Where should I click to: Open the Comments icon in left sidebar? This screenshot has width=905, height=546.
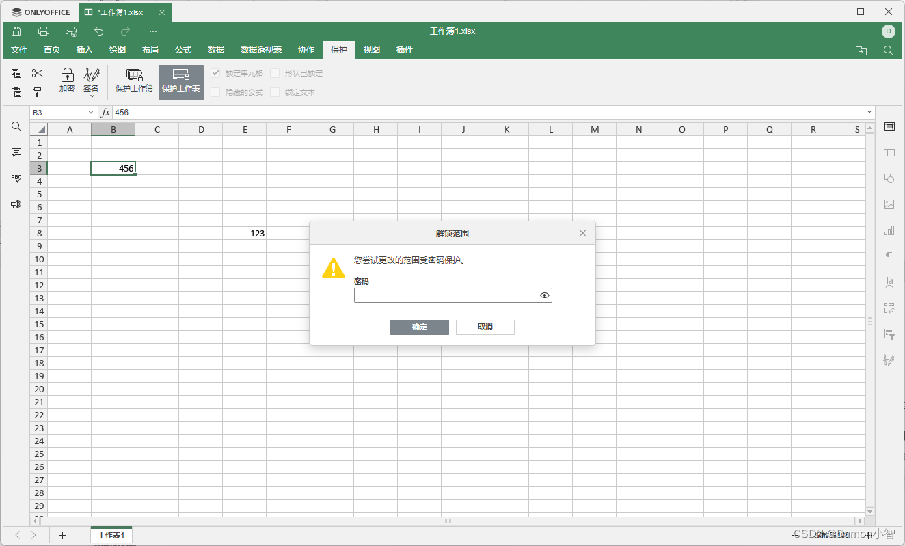click(x=16, y=152)
